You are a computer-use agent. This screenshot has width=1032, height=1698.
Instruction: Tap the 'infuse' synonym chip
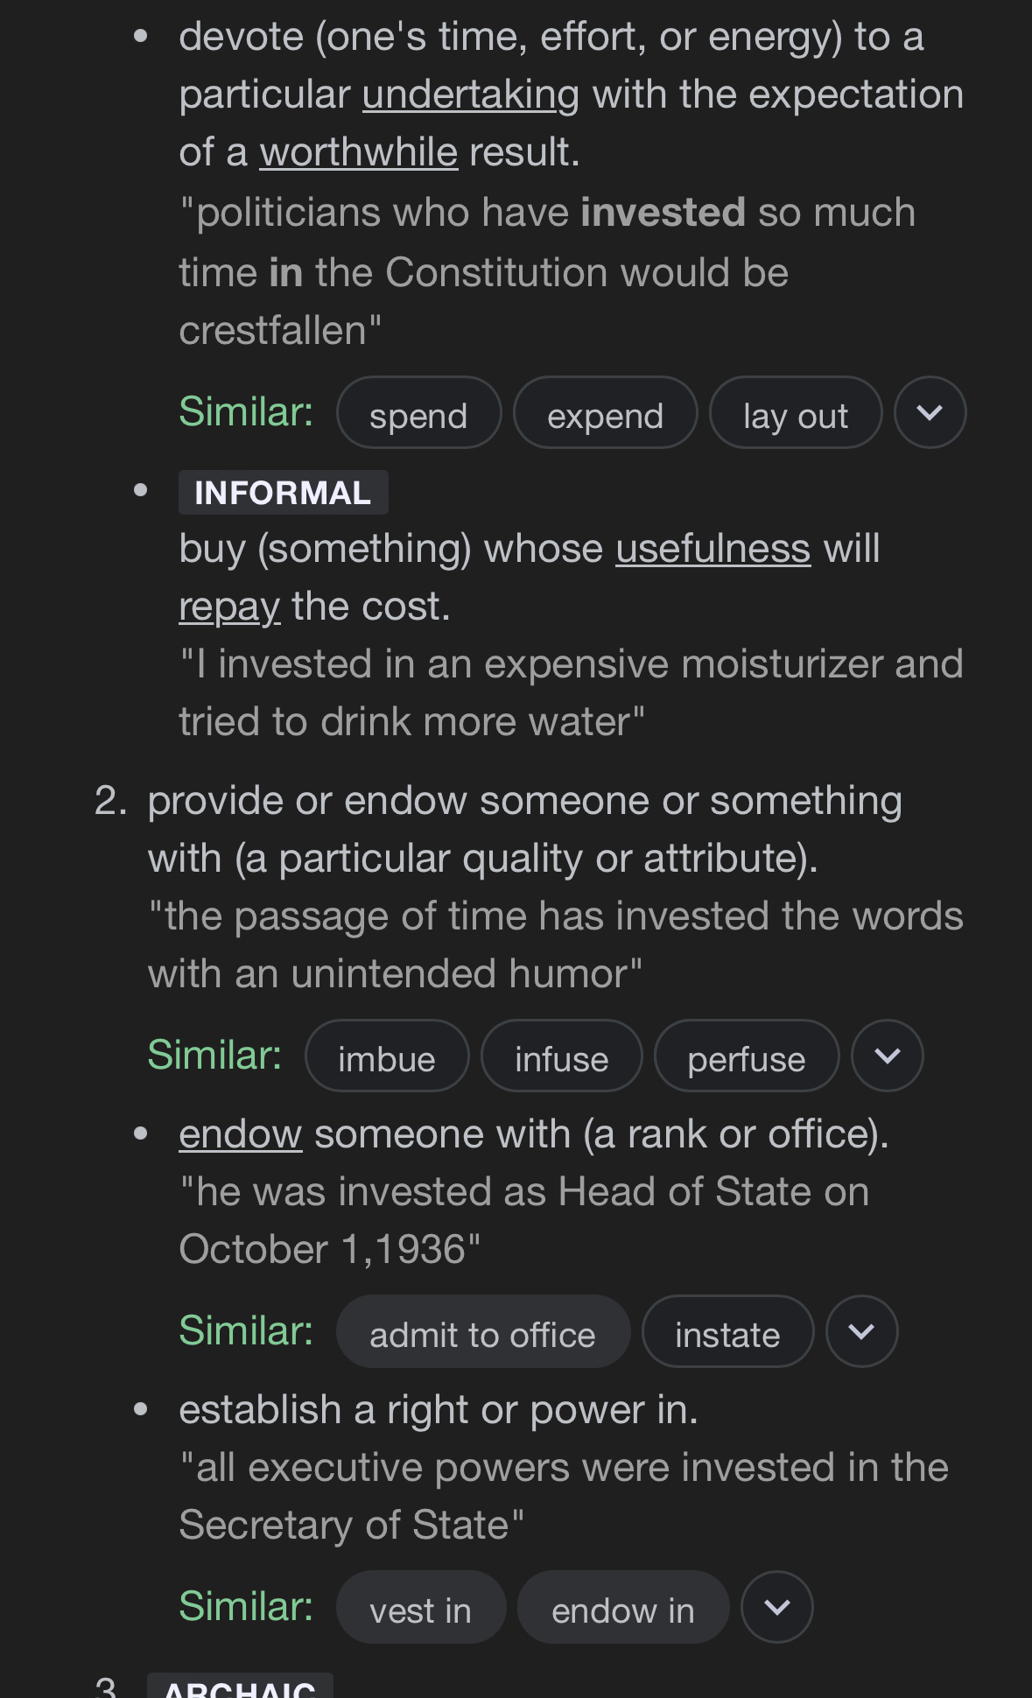point(561,1057)
